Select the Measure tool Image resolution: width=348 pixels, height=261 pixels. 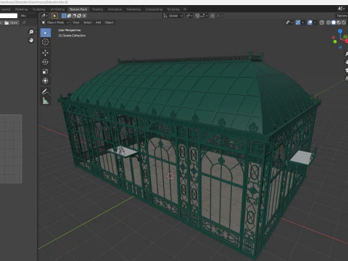[x=46, y=101]
